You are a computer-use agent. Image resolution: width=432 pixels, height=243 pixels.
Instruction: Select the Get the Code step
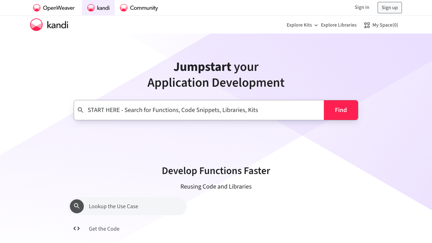click(x=128, y=229)
